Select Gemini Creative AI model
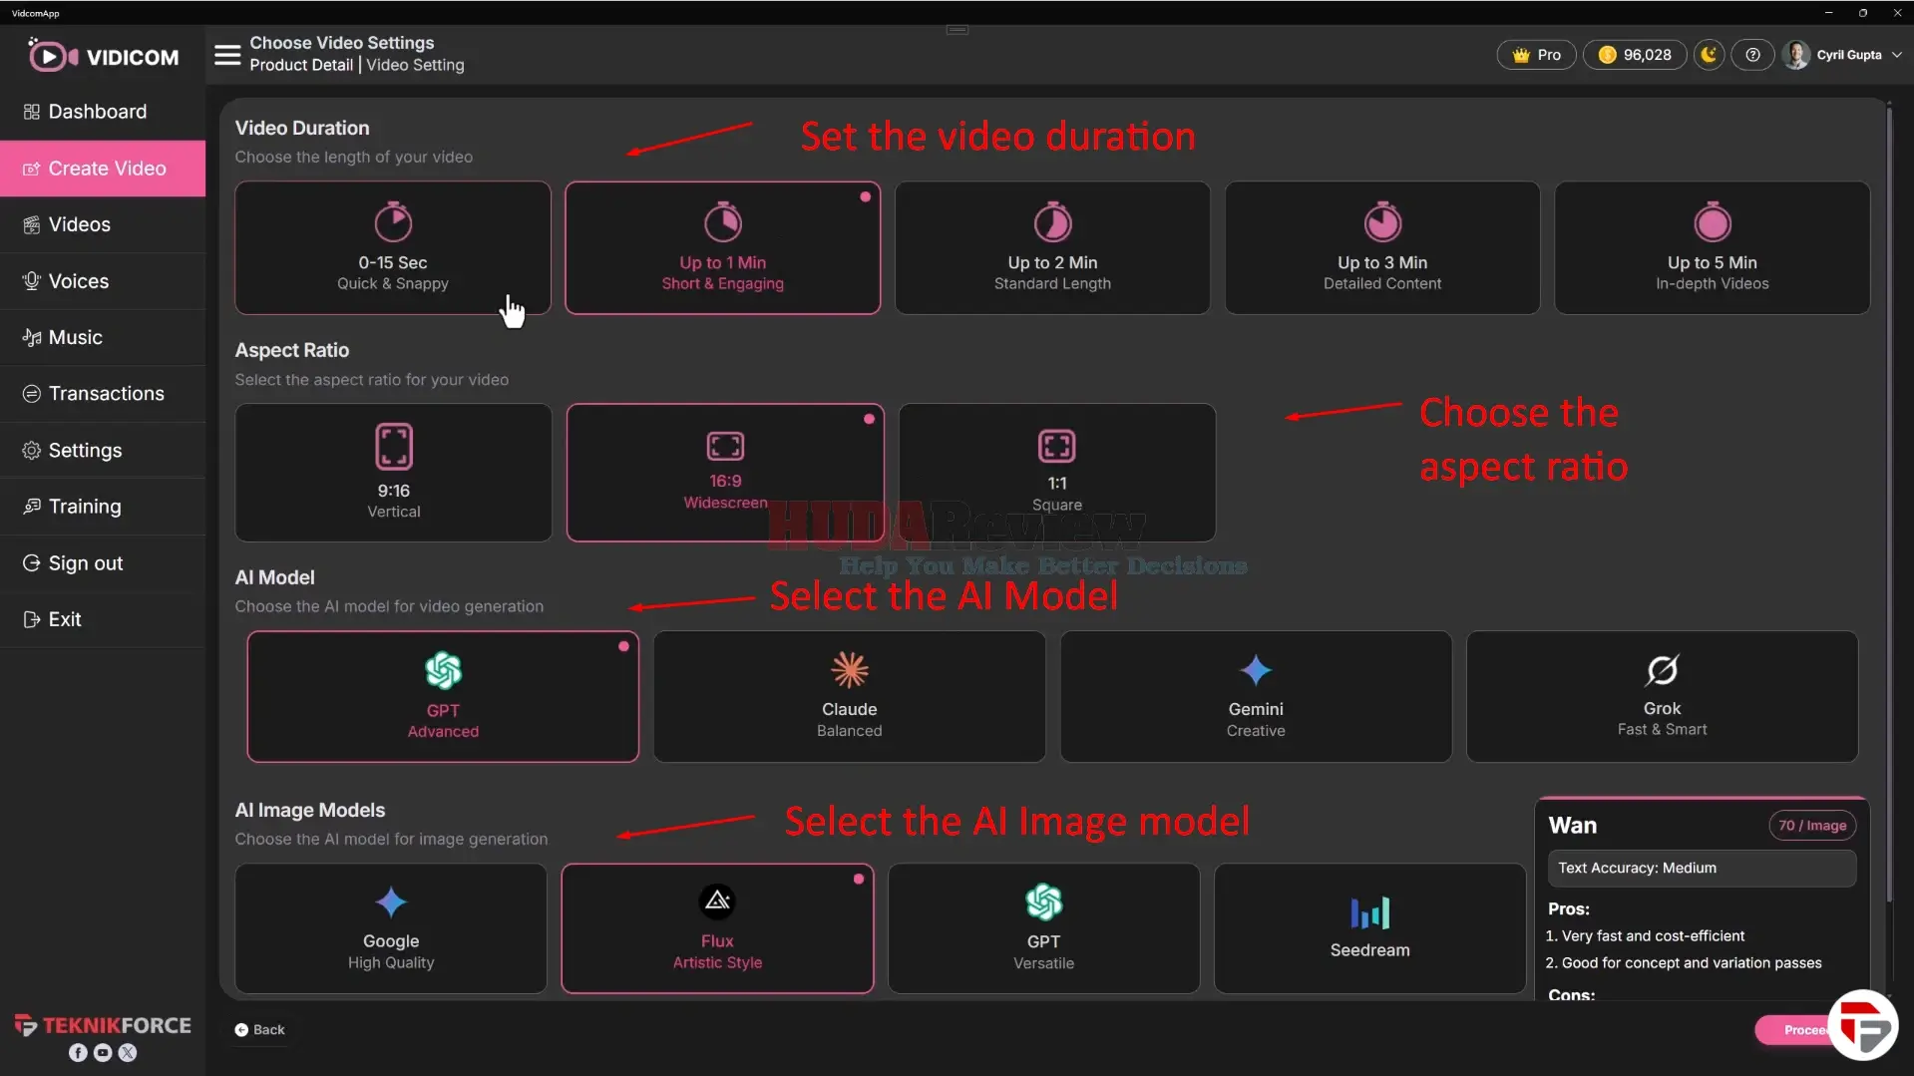1914x1076 pixels. click(x=1256, y=696)
